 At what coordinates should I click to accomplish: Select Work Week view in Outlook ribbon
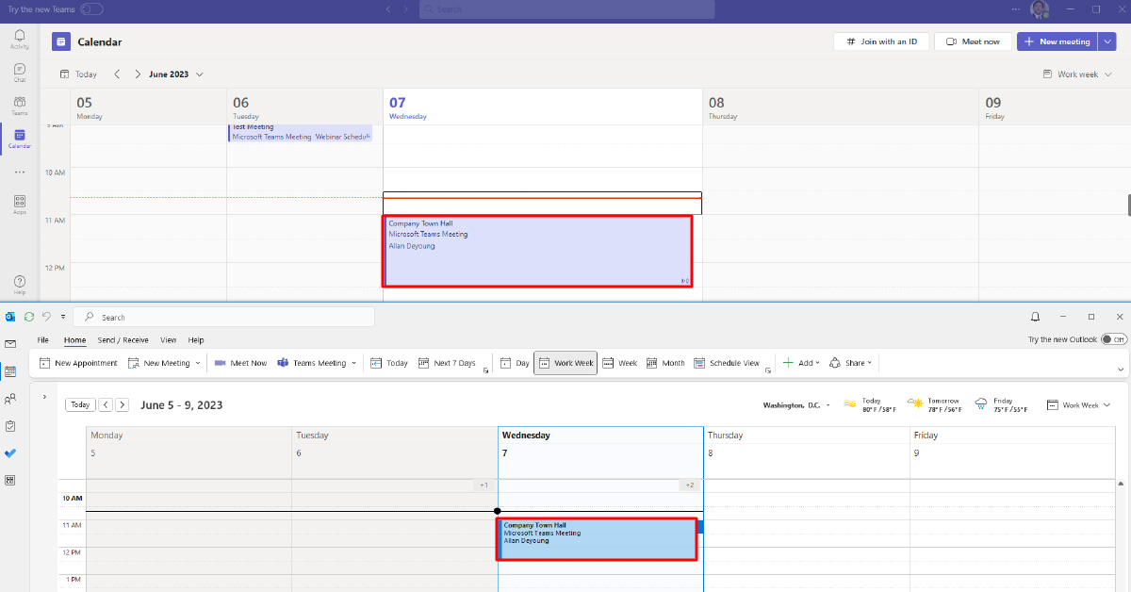(x=565, y=363)
